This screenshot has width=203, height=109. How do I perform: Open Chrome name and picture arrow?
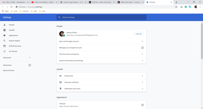142,54
